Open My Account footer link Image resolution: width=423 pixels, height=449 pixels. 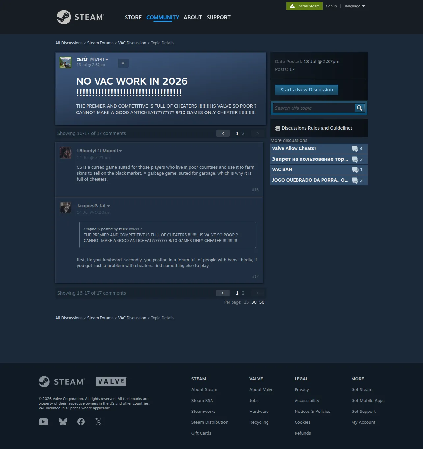[x=363, y=422]
